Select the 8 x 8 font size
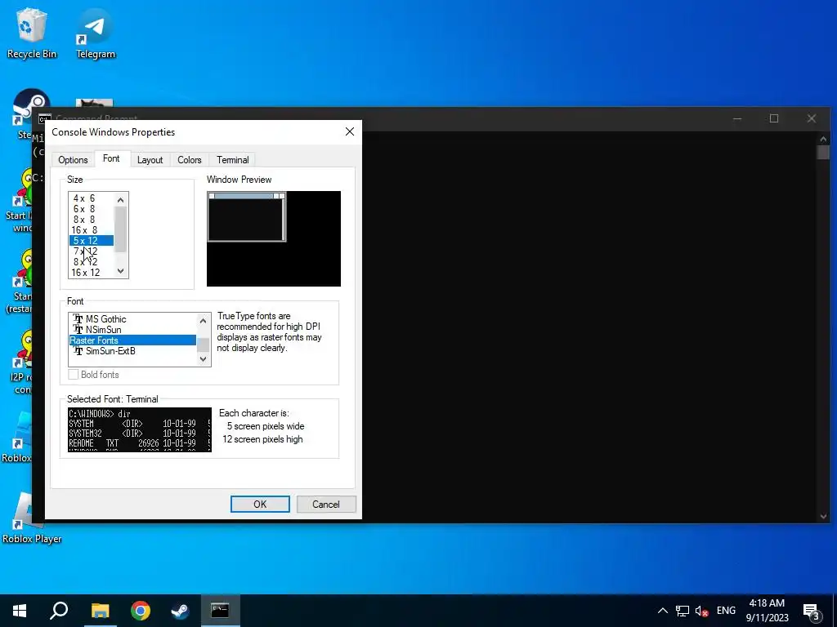 [x=91, y=220]
